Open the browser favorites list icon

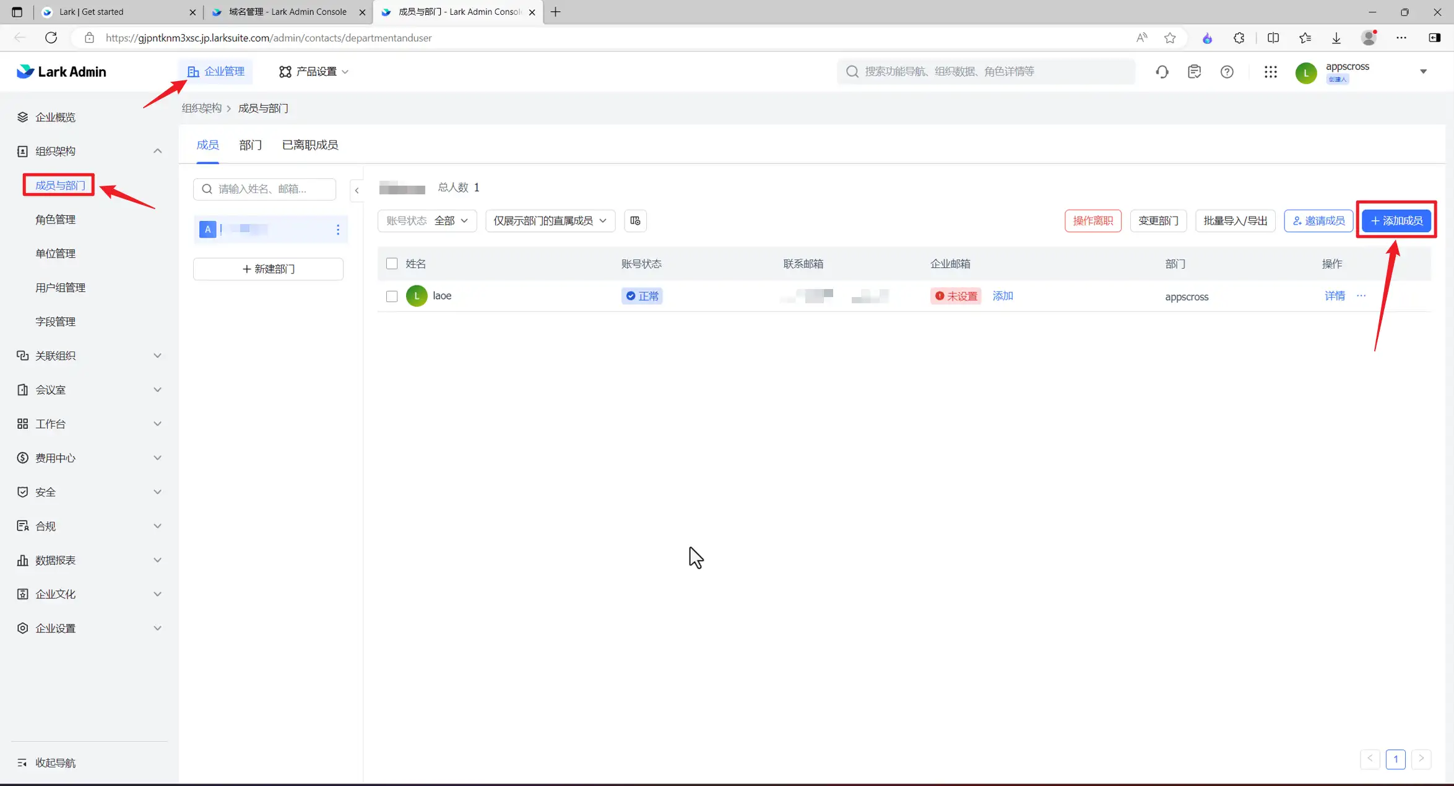(x=1305, y=38)
